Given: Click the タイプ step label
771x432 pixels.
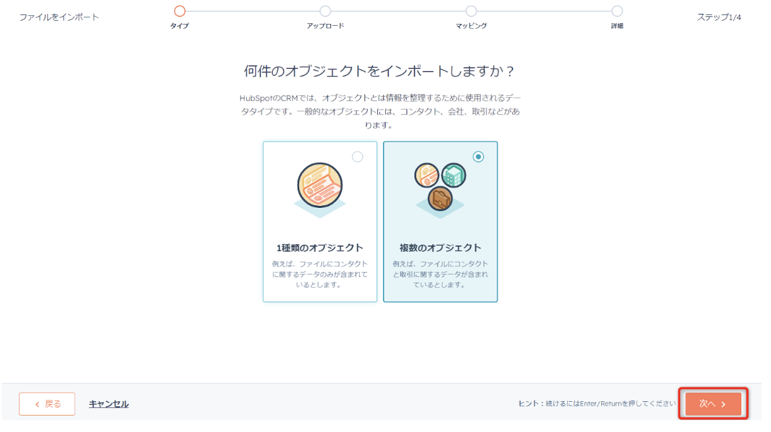Looking at the screenshot, I should tap(180, 26).
